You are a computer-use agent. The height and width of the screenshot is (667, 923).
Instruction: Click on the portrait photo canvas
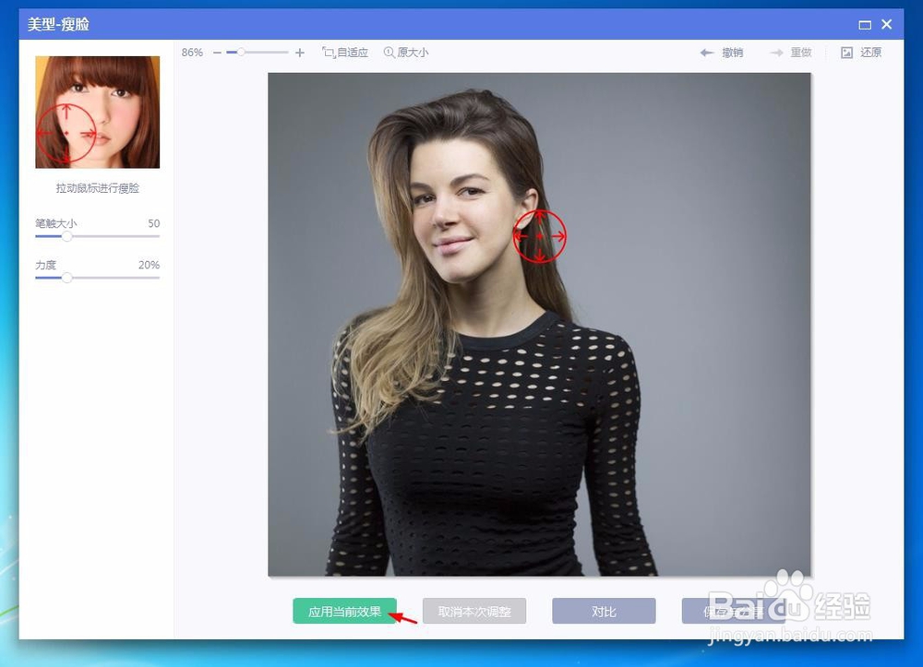click(539, 324)
